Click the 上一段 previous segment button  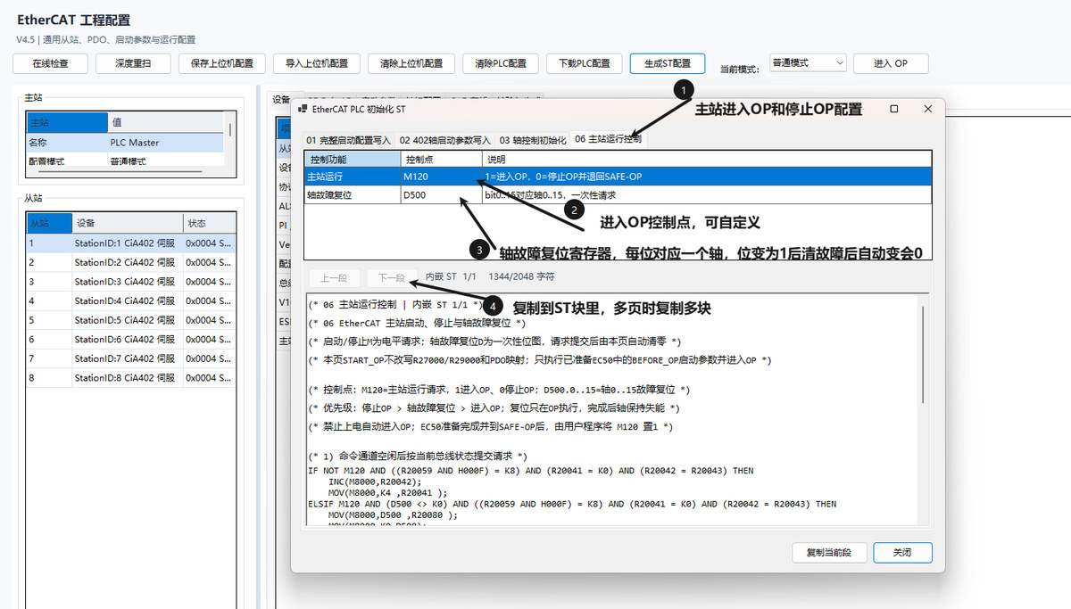(335, 277)
